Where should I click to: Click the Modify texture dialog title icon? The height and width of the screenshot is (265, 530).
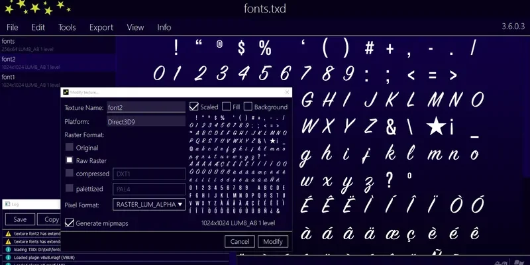click(x=66, y=92)
